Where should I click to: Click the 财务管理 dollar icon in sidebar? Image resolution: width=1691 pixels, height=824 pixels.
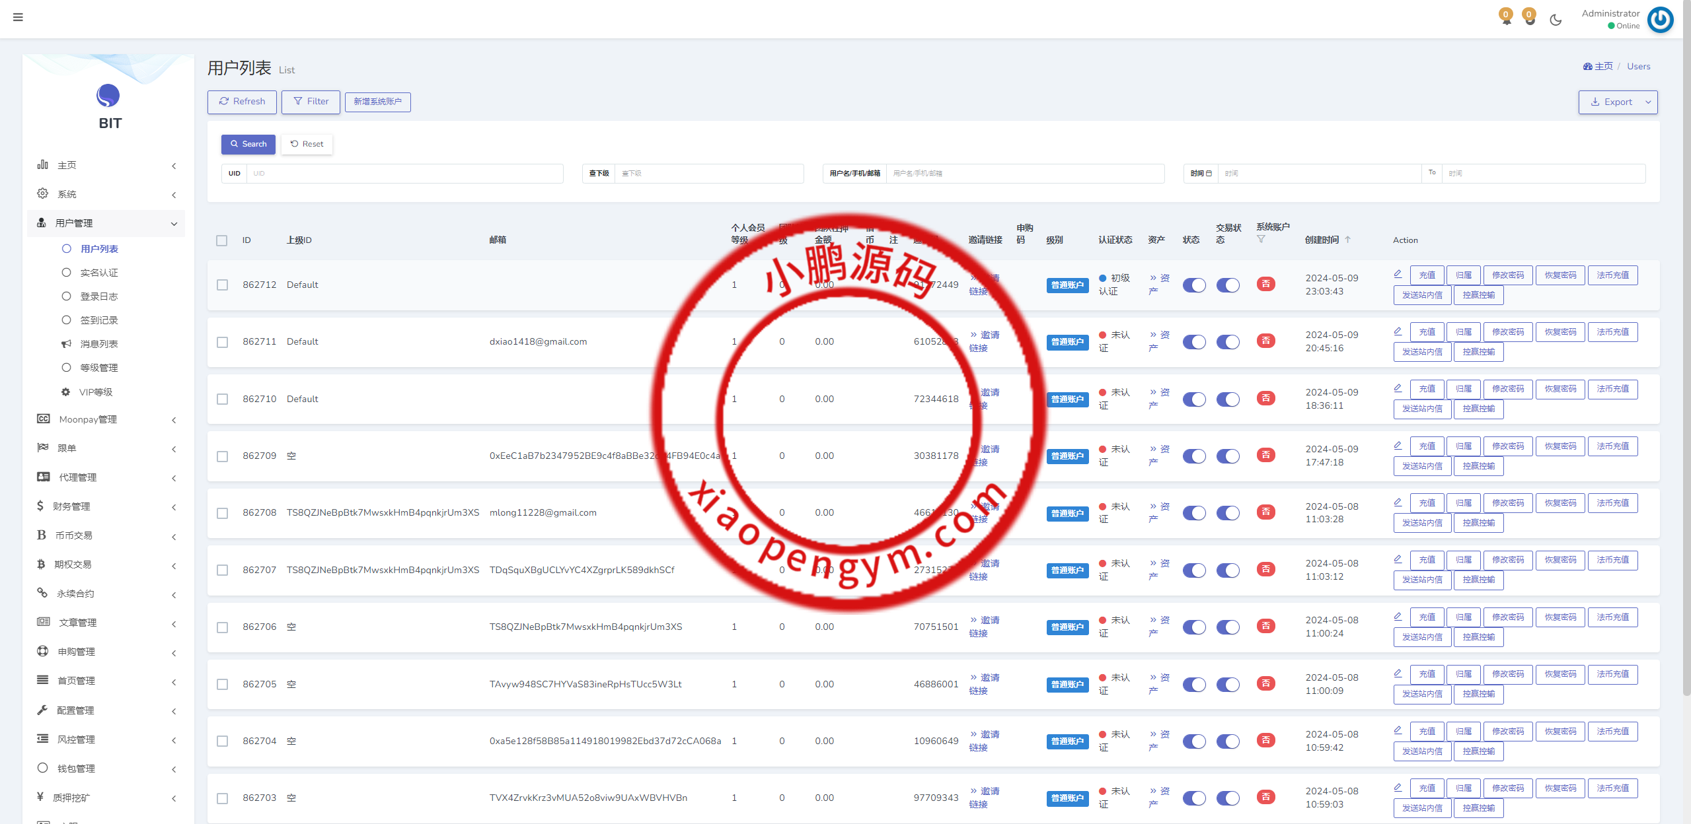tap(40, 506)
